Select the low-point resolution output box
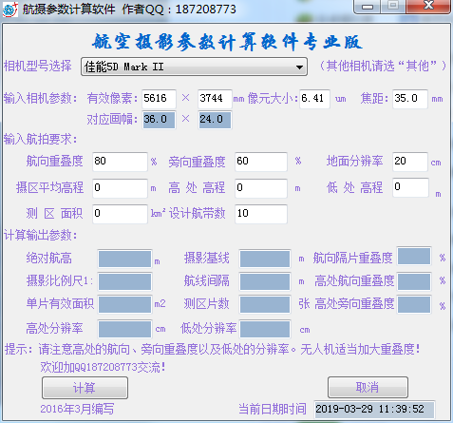This screenshot has height=423, width=453. point(265,329)
